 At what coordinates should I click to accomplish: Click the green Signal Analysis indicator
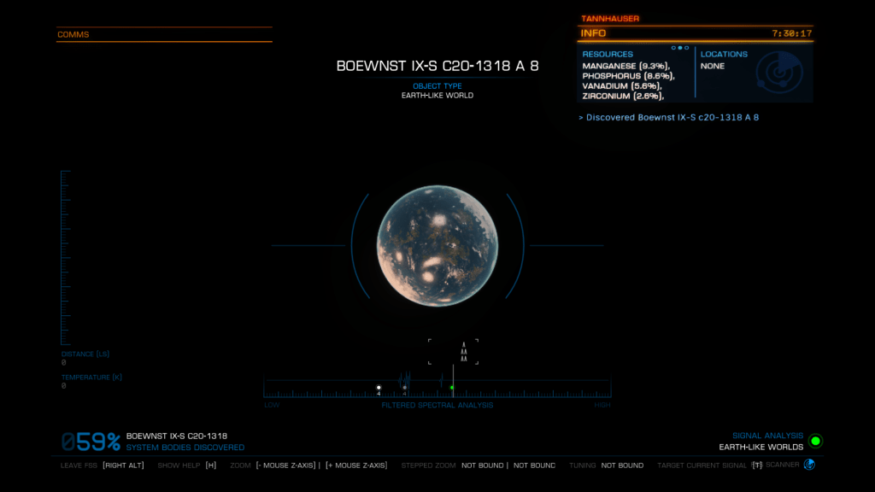coord(815,441)
